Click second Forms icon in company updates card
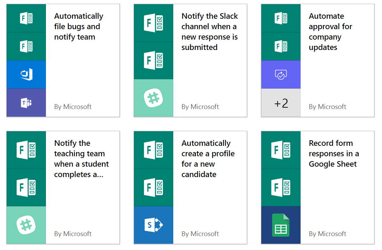382x250 pixels. point(281,46)
